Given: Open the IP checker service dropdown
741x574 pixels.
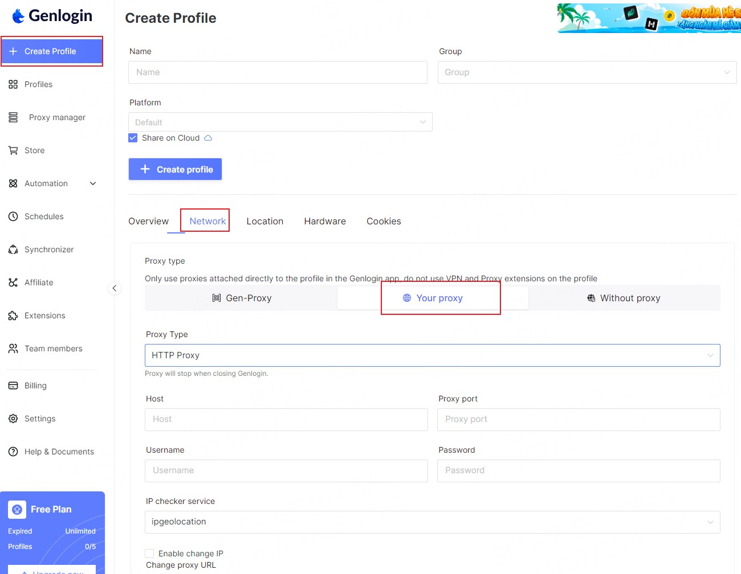Looking at the screenshot, I should pos(432,522).
